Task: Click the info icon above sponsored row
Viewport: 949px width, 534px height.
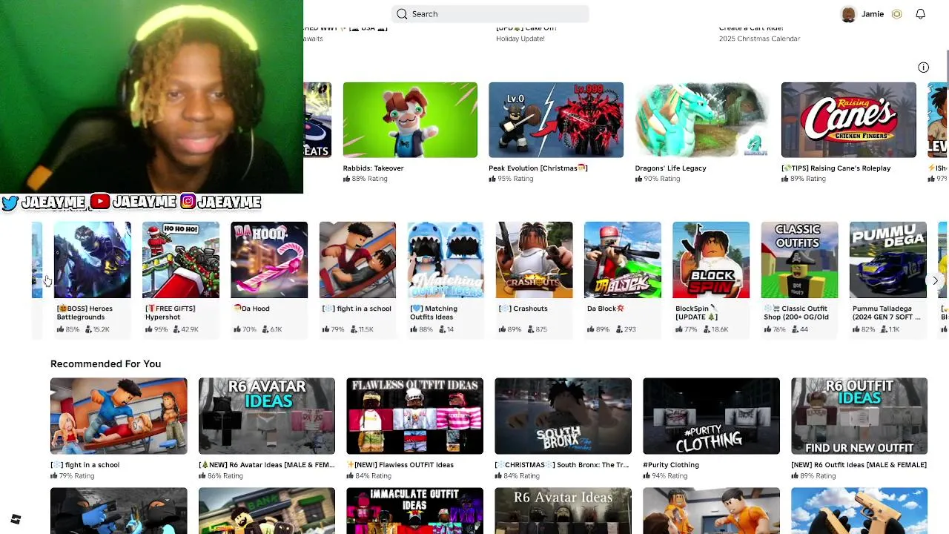Action: point(923,67)
